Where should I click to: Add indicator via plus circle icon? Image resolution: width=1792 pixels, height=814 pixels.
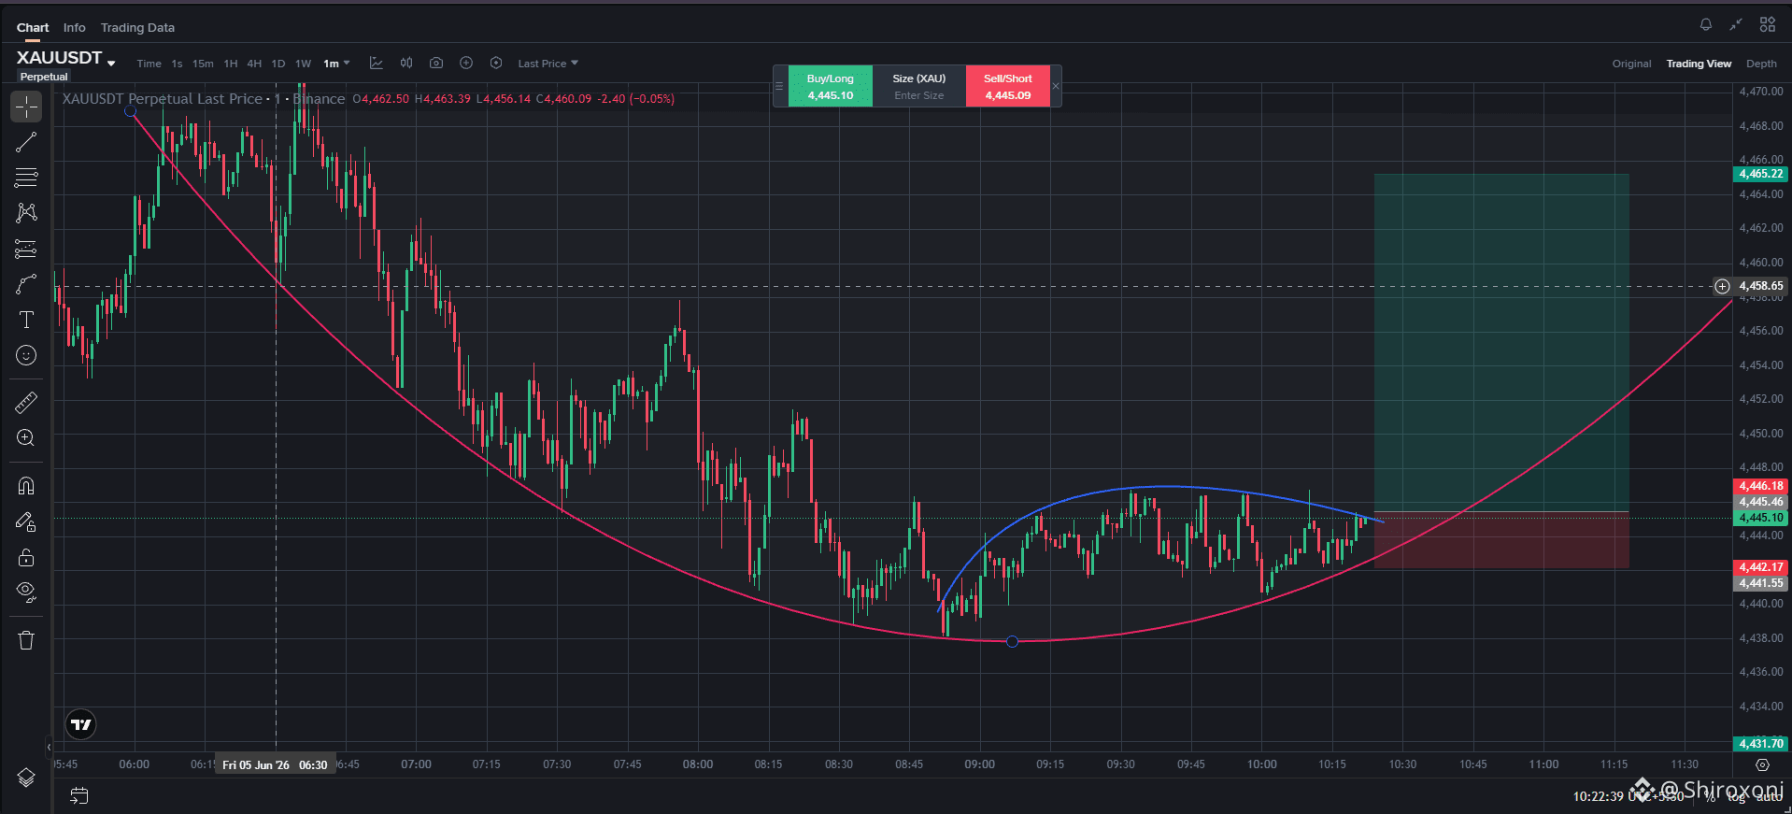click(x=466, y=63)
